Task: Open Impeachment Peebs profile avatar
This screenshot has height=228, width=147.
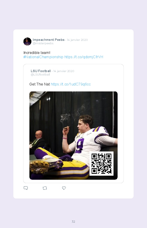Action: [x=27, y=41]
